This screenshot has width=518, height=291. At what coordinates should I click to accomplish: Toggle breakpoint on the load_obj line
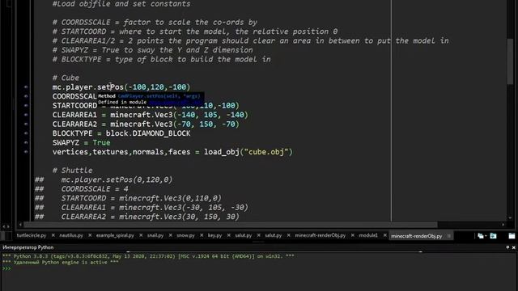pos(26,152)
